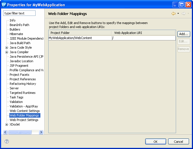Open Web Content Settings page
This screenshot has height=149, width=193.
click(25, 111)
